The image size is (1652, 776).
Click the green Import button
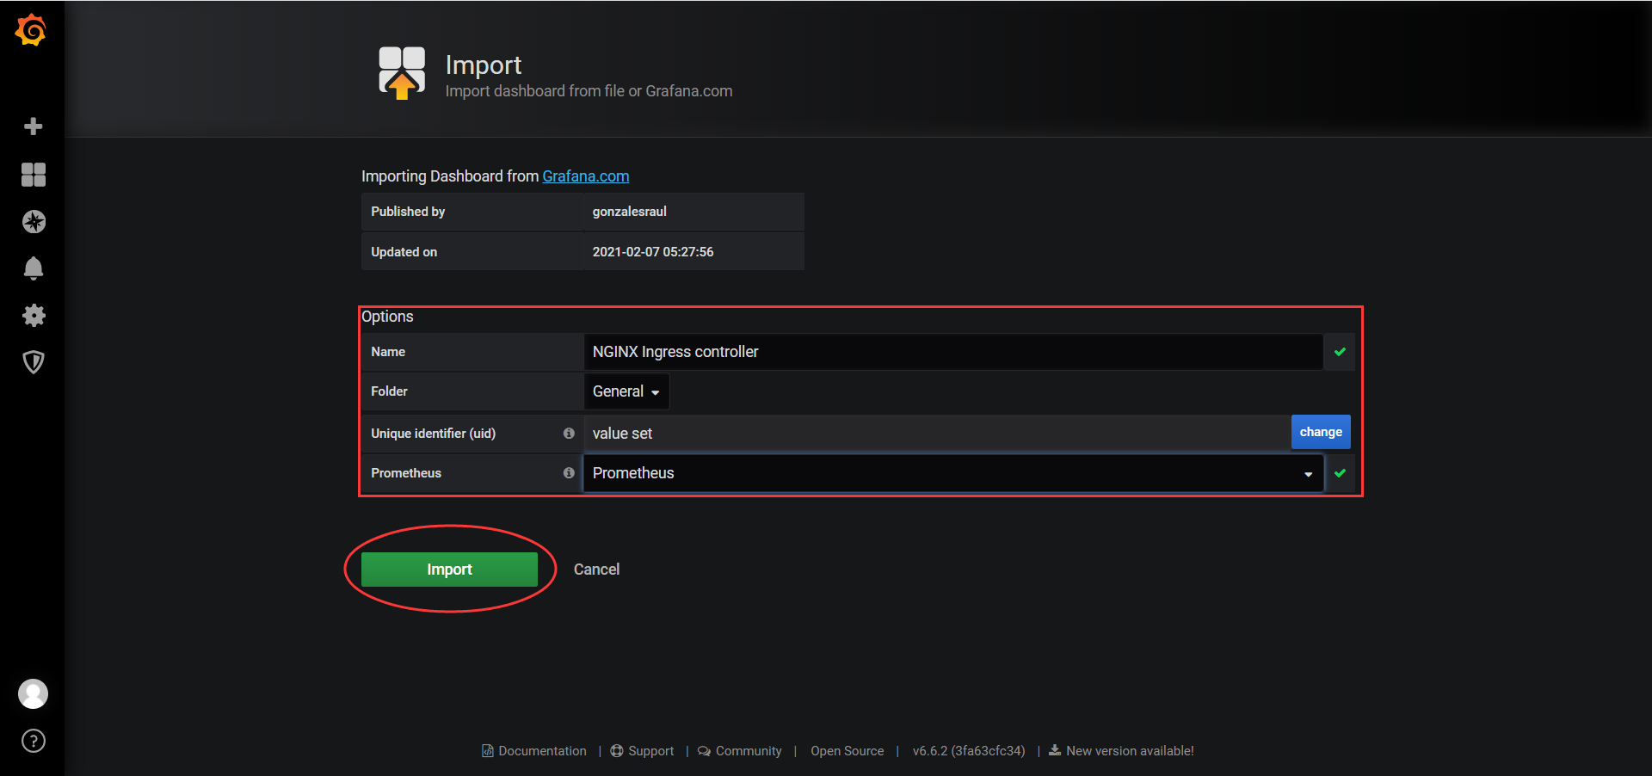coord(449,570)
